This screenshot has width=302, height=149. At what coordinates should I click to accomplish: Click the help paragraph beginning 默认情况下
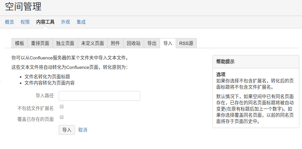(255, 109)
